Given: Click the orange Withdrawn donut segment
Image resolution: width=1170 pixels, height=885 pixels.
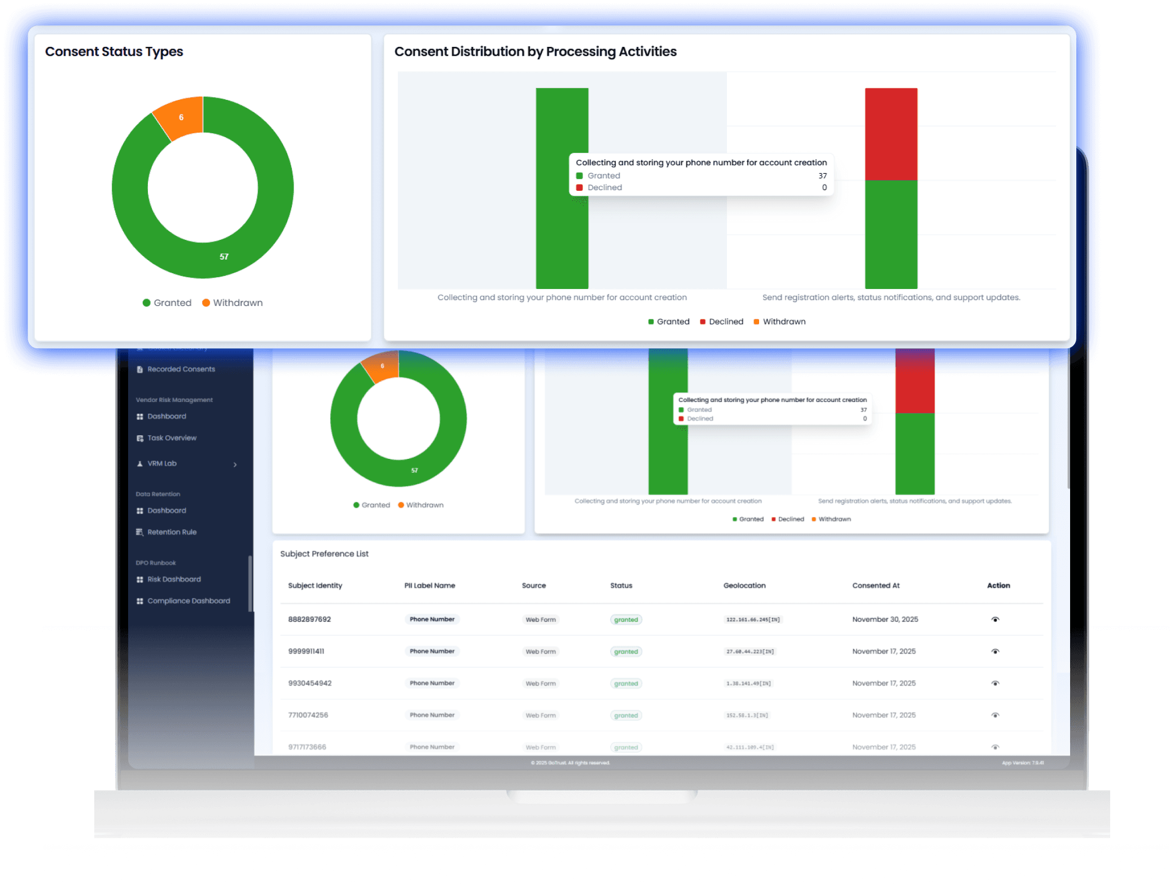Looking at the screenshot, I should tap(182, 117).
